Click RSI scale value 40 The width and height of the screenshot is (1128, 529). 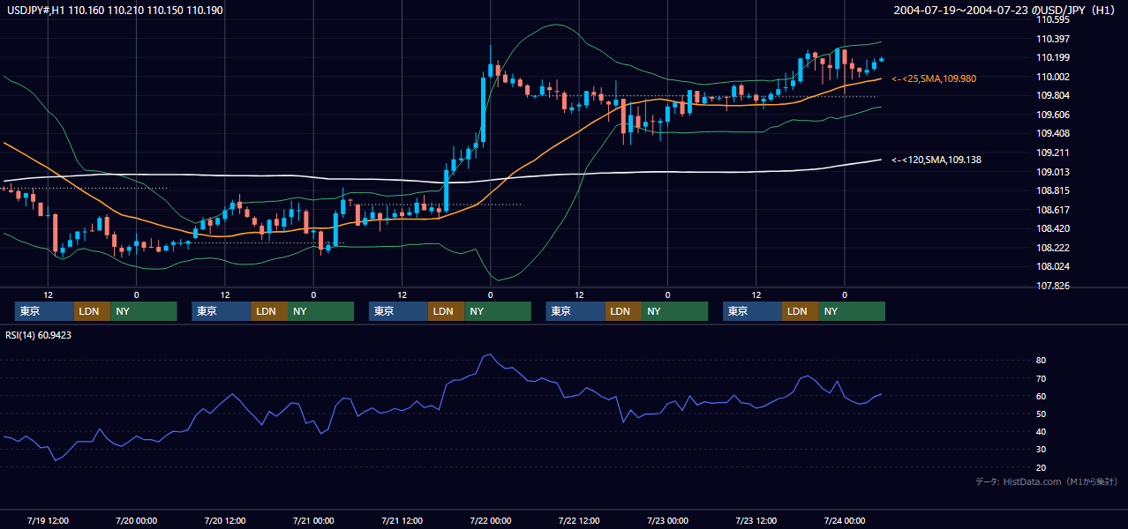tap(1042, 431)
